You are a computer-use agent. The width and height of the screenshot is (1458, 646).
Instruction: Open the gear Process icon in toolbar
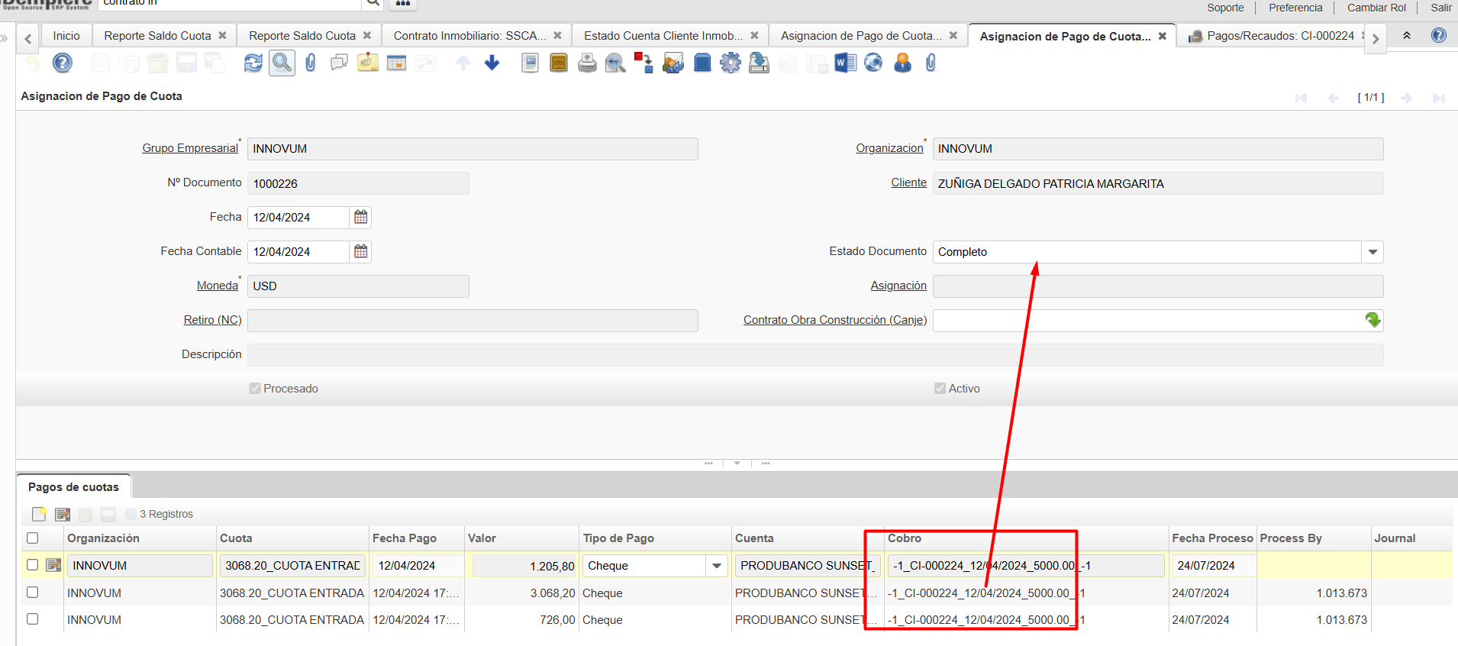731,63
